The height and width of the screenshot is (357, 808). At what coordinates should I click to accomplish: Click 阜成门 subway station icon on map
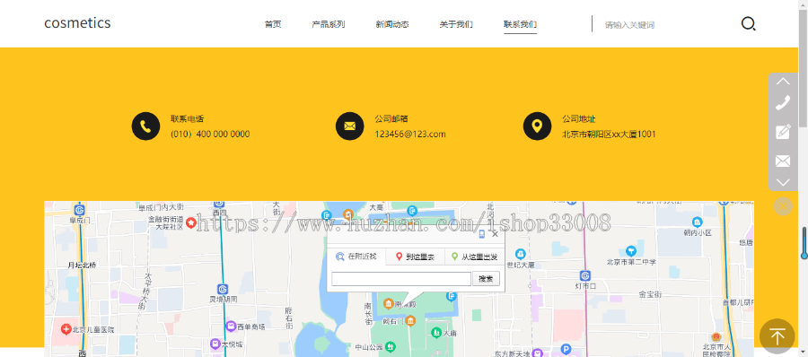coord(79,210)
